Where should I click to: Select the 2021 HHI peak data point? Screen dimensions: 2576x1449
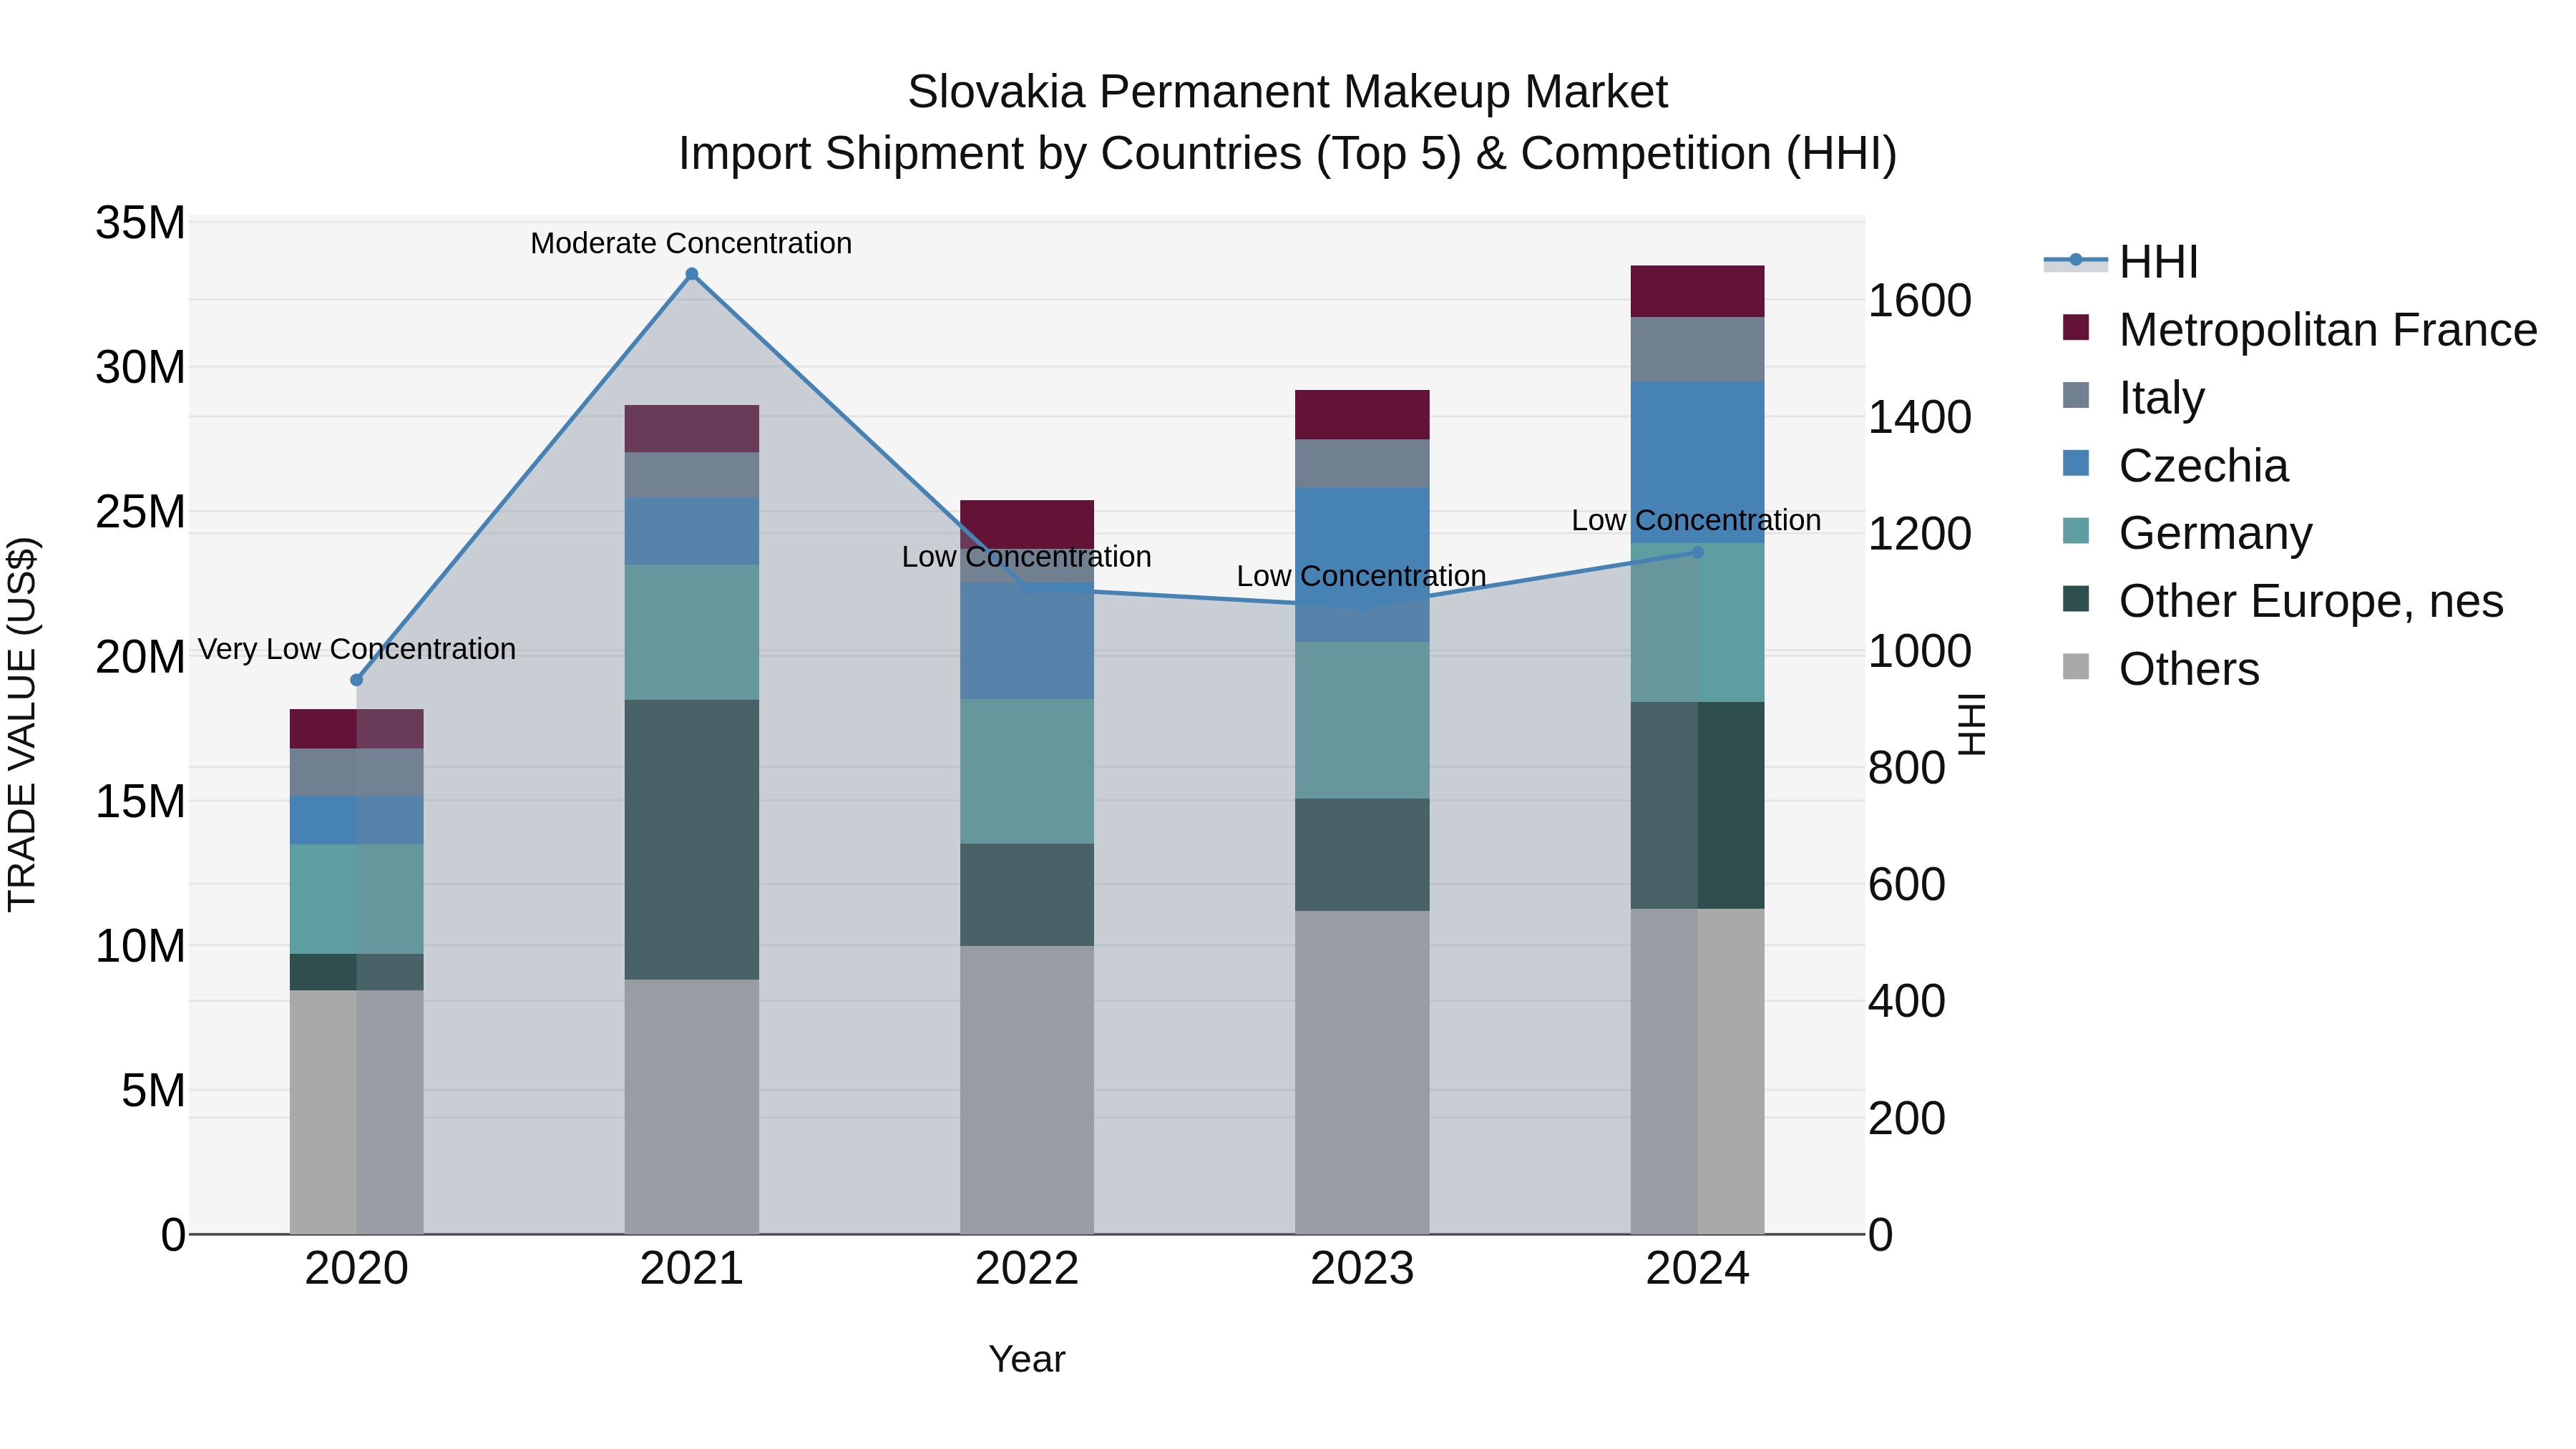[692, 274]
